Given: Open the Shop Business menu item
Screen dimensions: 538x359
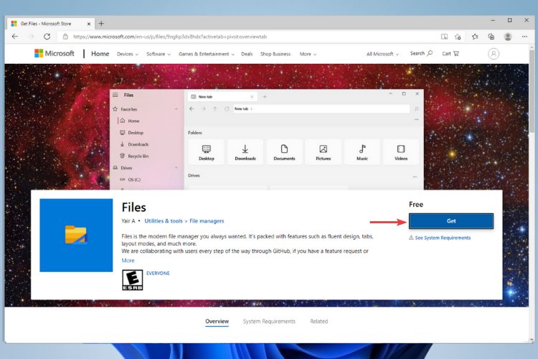Looking at the screenshot, I should coord(275,54).
